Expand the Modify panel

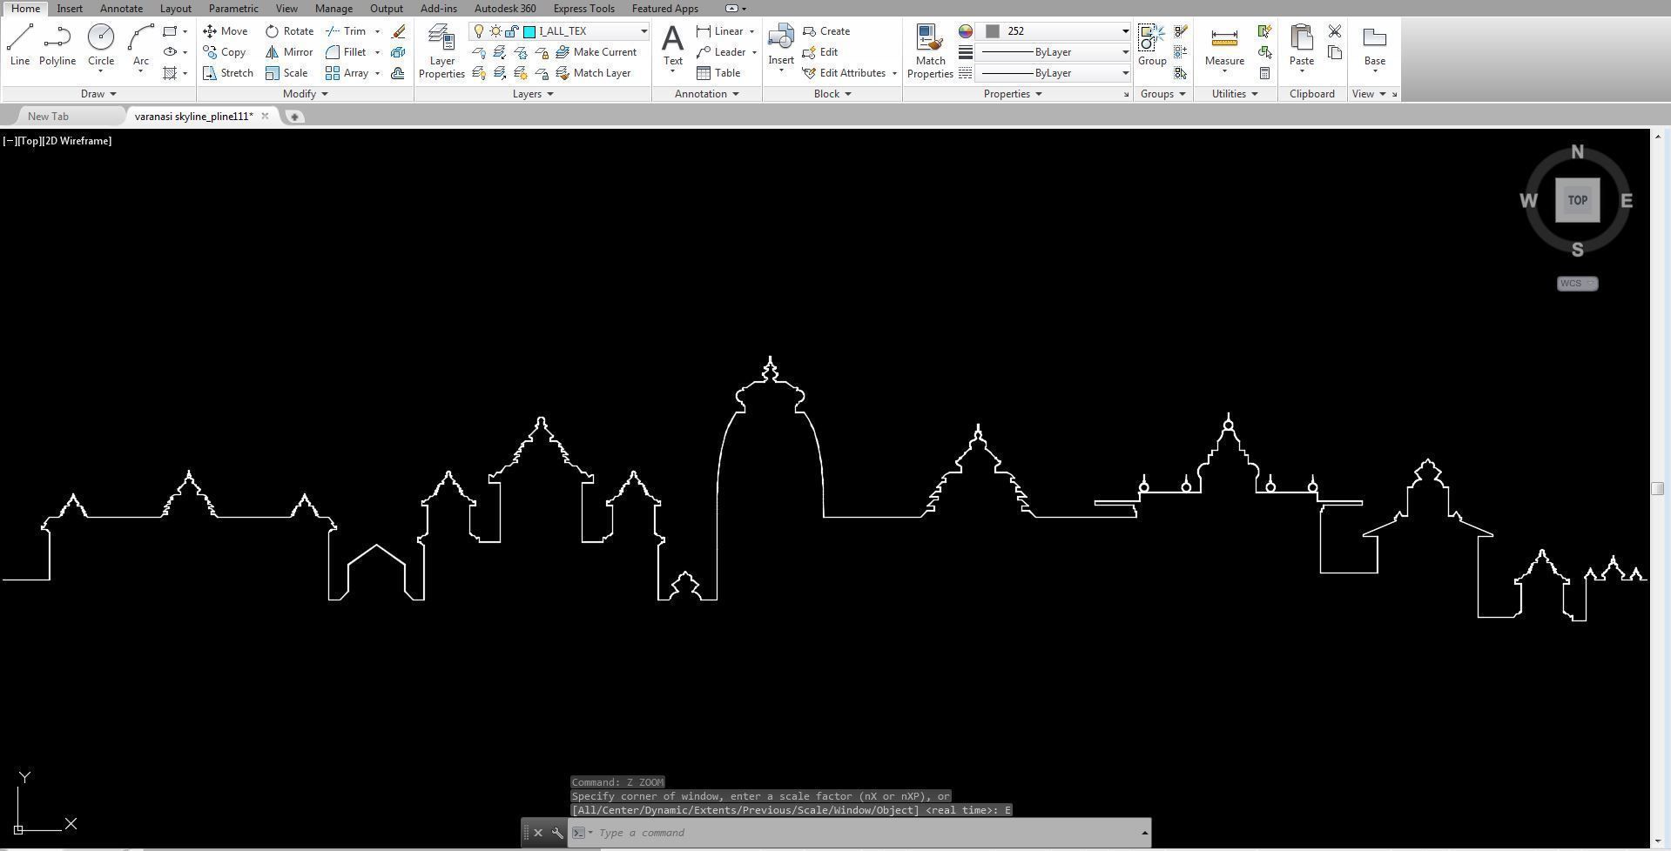click(x=306, y=94)
